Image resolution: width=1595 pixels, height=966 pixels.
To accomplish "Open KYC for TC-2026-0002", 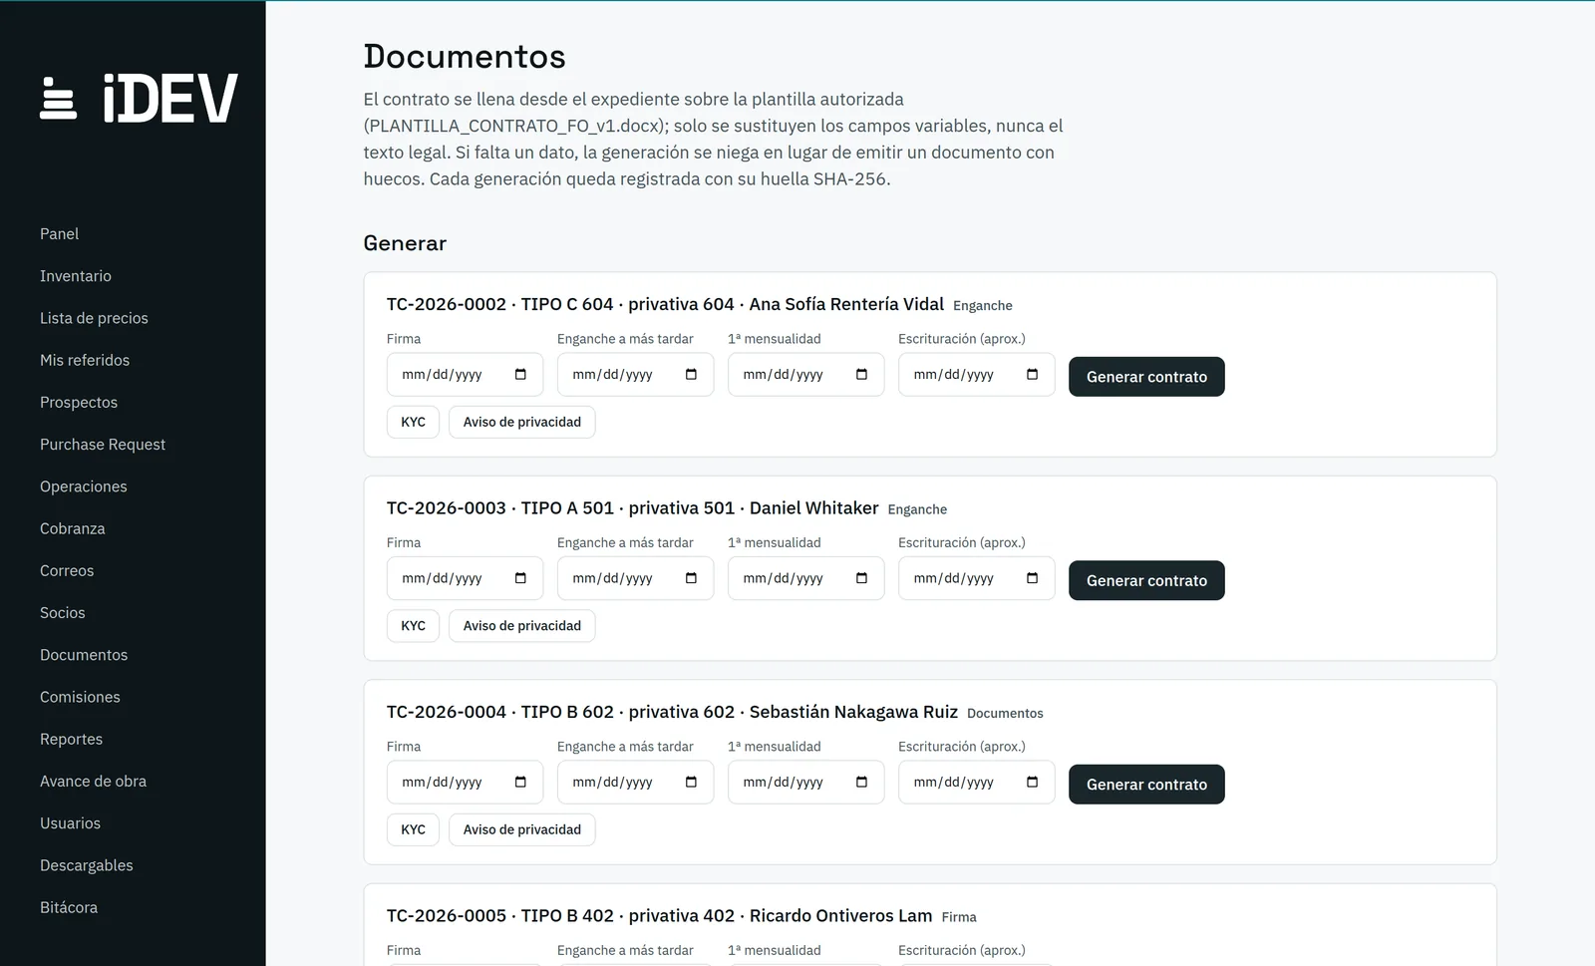I will [x=413, y=422].
